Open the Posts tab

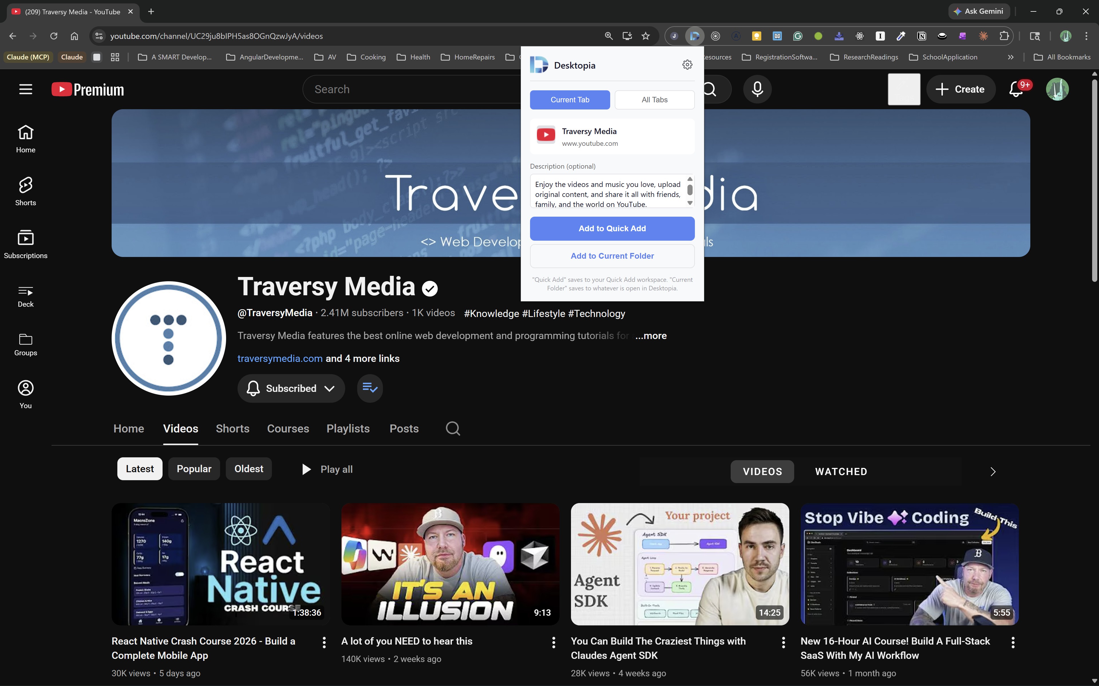404,428
